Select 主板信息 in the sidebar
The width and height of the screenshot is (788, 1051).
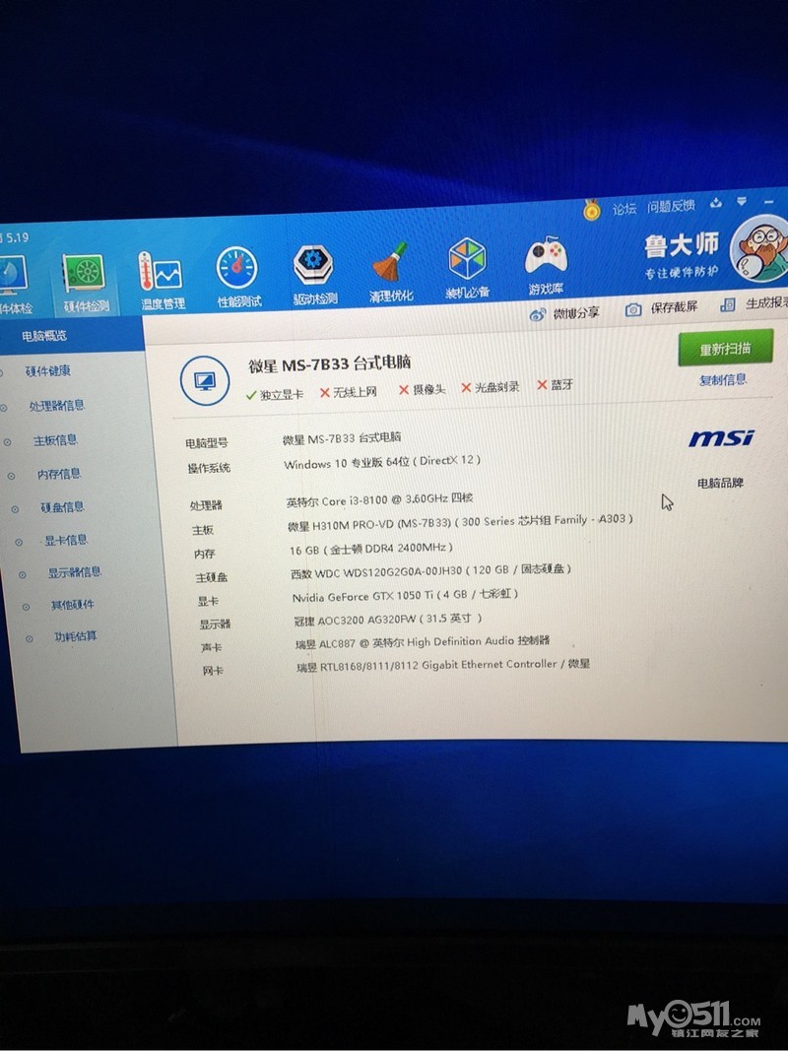[55, 439]
